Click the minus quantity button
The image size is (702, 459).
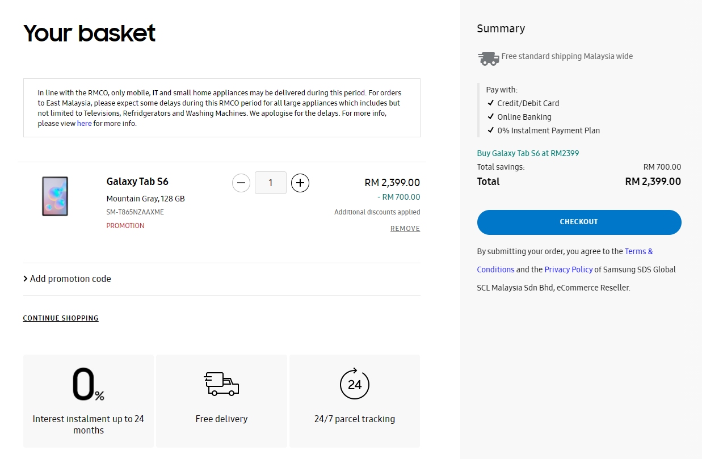pyautogui.click(x=241, y=183)
